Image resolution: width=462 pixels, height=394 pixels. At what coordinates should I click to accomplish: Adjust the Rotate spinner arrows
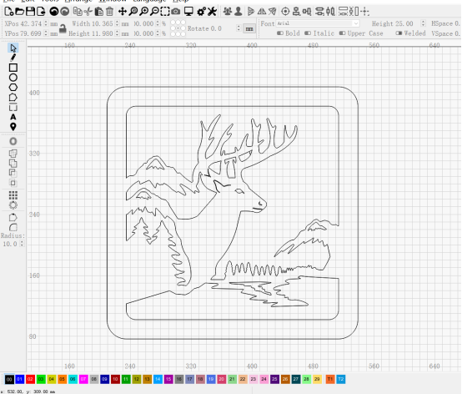(239, 28)
